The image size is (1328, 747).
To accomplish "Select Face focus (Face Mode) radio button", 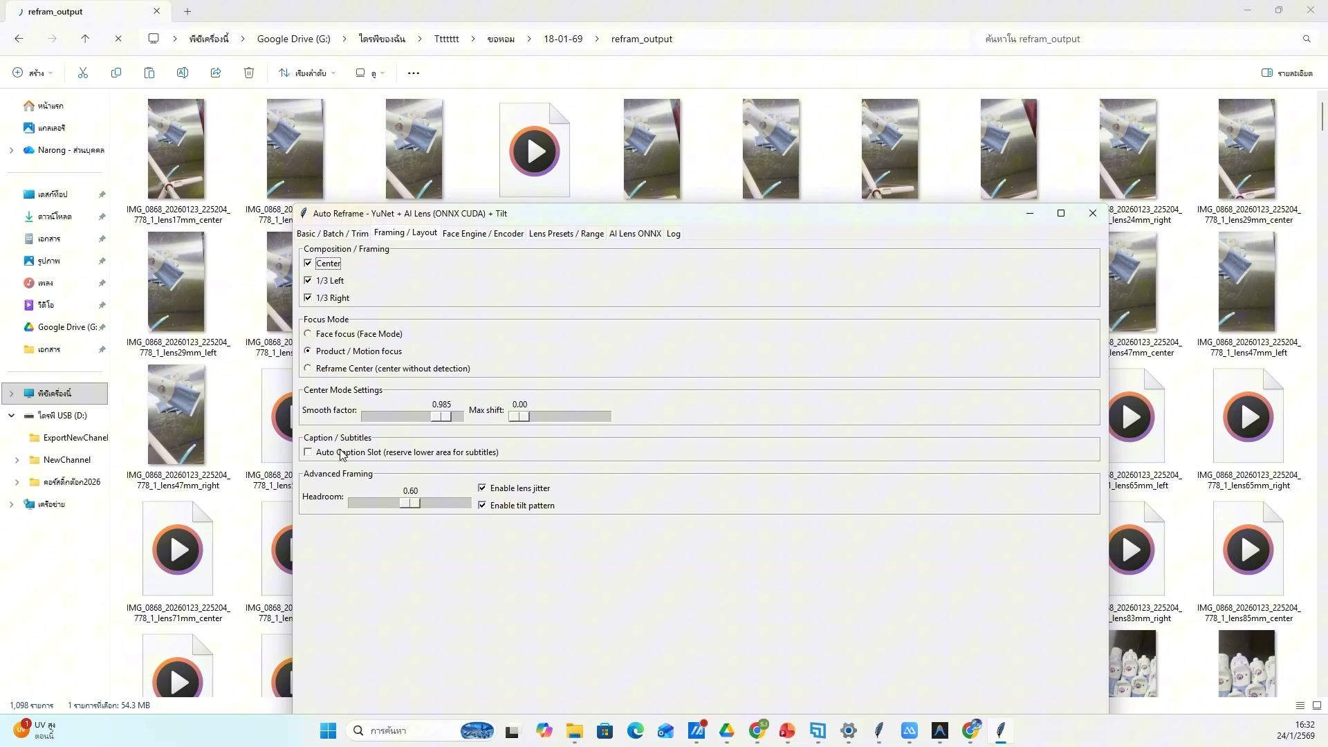I will pyautogui.click(x=308, y=334).
